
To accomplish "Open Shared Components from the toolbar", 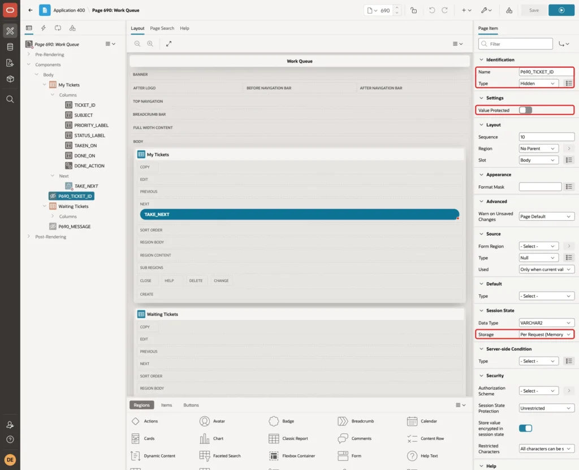I will pyautogui.click(x=509, y=10).
